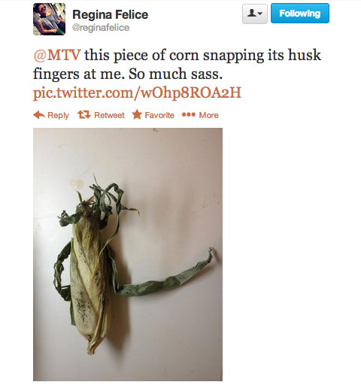Screen dimensions: 361x388
Task: Open the corn husk photo
Action: tap(128, 254)
